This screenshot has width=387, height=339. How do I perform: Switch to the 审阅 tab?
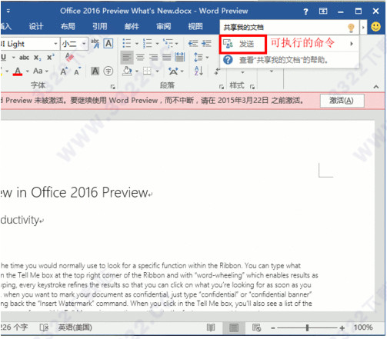tap(164, 26)
